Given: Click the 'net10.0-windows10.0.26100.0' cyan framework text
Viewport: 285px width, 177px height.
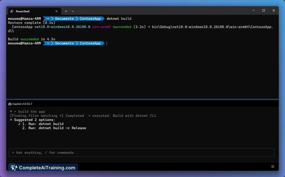Looking at the screenshot, I should coord(63,27).
